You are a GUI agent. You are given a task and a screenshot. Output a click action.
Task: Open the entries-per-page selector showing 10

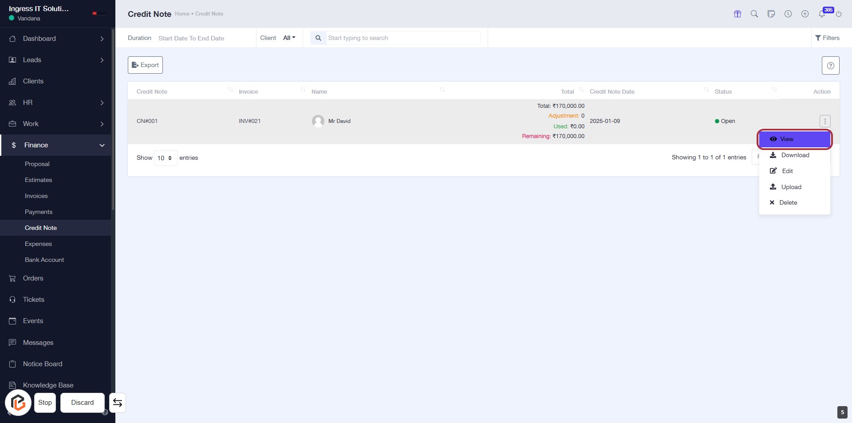pyautogui.click(x=165, y=158)
